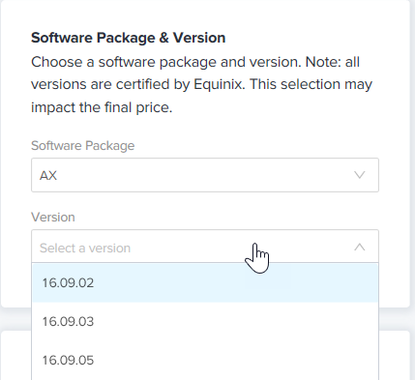Click the Version combo box field

(x=205, y=247)
